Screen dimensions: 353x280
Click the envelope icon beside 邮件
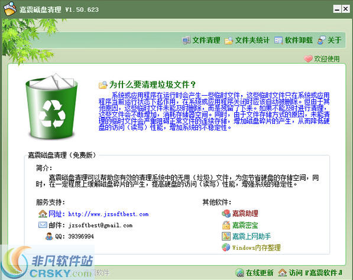pos(43,224)
